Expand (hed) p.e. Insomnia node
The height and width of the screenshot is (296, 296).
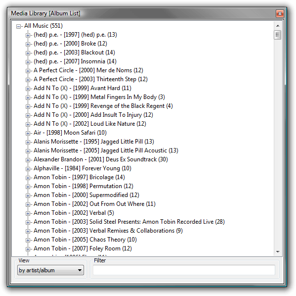point(28,62)
